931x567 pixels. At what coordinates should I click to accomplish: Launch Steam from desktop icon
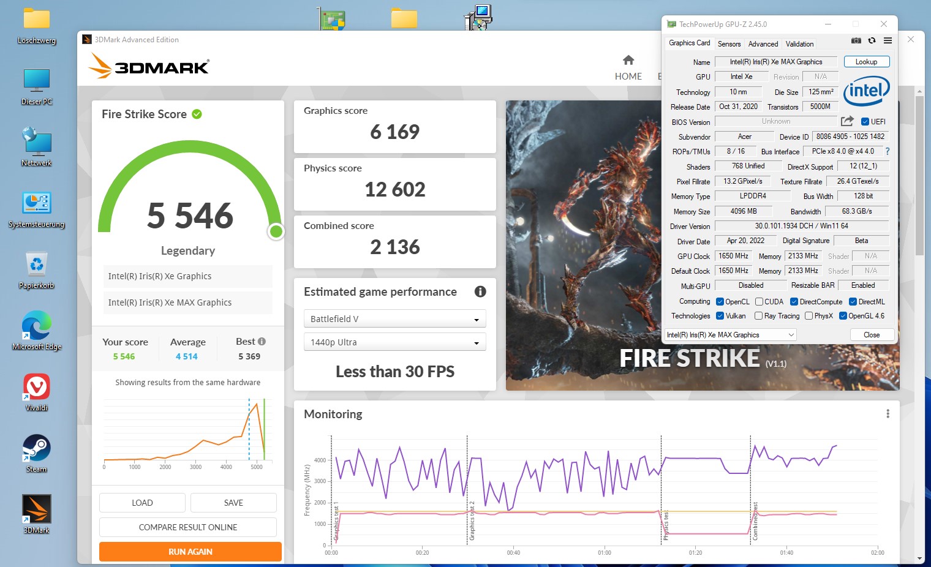(37, 454)
